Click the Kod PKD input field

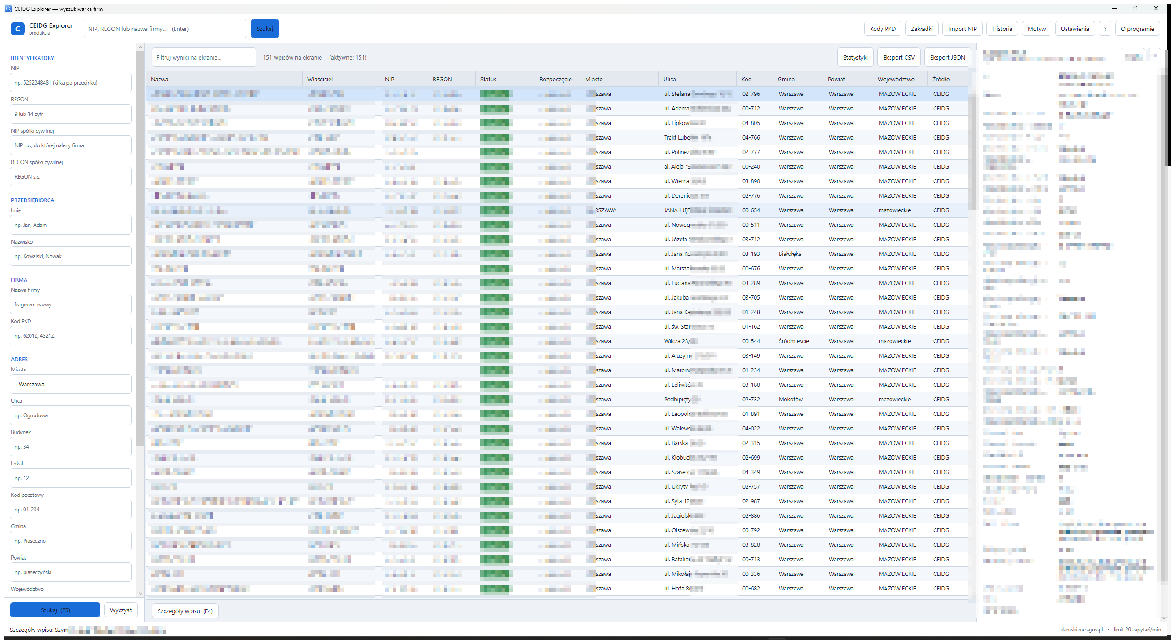coord(71,336)
